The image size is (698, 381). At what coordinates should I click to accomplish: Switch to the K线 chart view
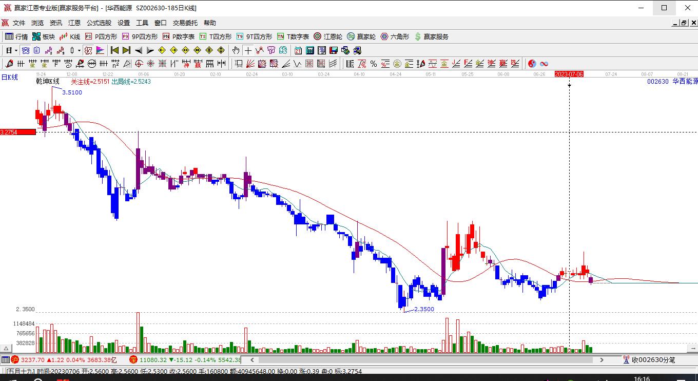click(70, 36)
